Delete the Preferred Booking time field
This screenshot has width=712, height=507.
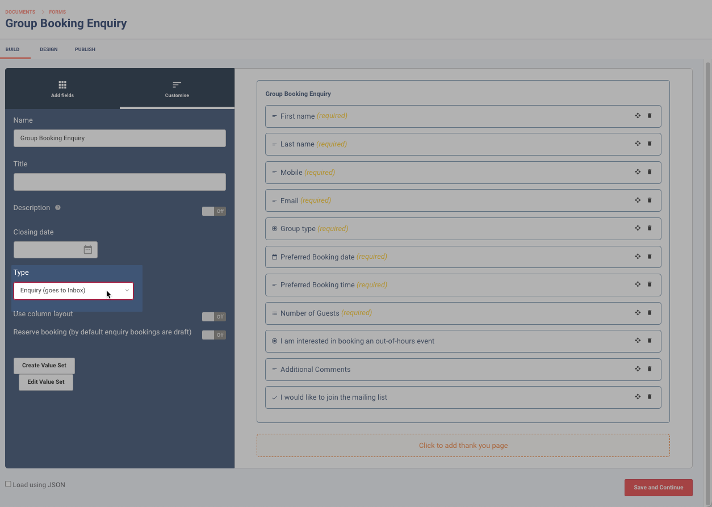(x=650, y=284)
